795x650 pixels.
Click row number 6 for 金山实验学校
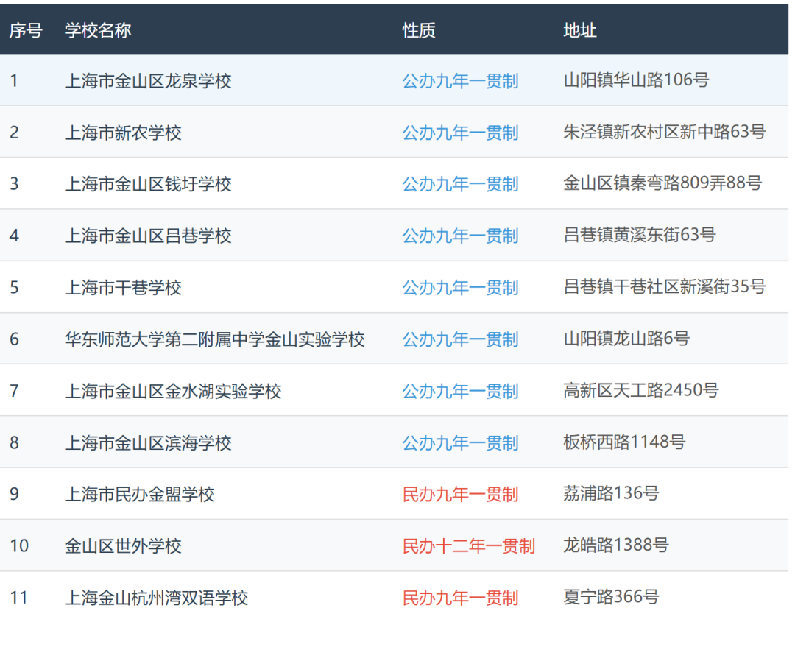(x=14, y=339)
